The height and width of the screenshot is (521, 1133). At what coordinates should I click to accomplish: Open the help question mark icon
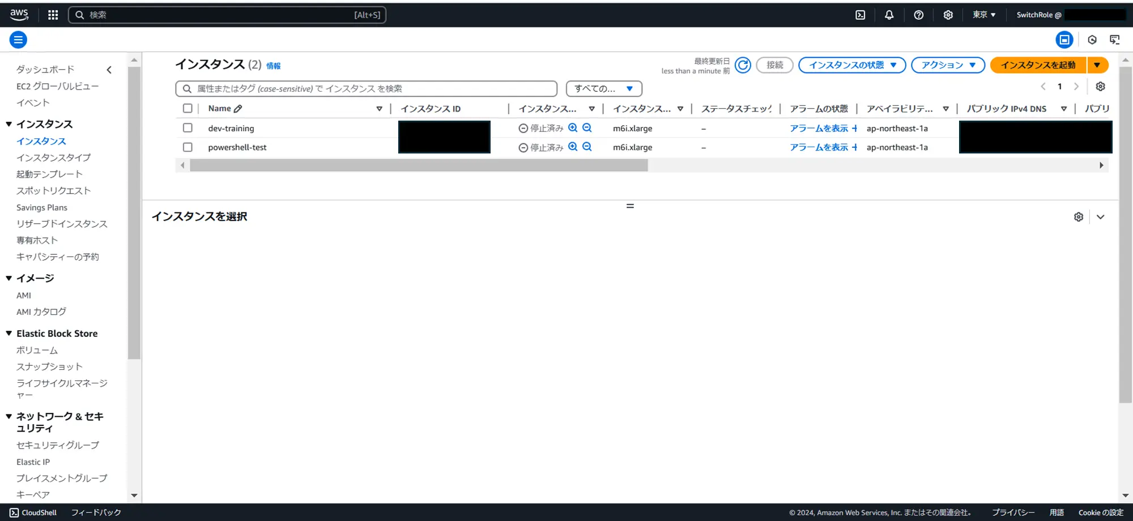(919, 15)
